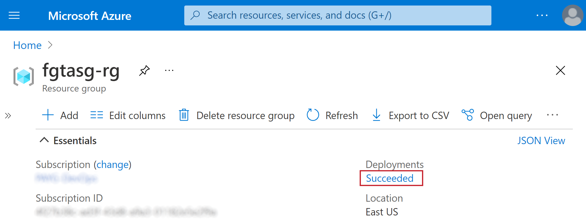Click the Edit columns icon

coord(96,115)
